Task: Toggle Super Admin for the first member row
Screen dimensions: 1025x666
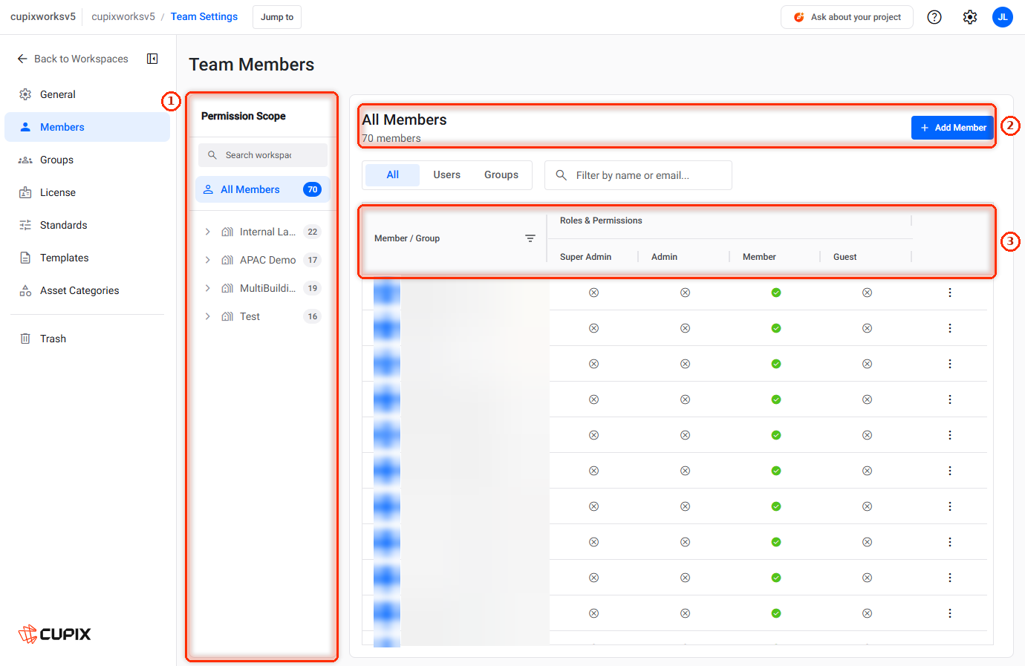Action: (x=593, y=293)
